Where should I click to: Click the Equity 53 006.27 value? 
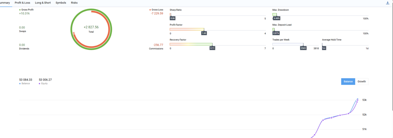pyautogui.click(x=45, y=80)
